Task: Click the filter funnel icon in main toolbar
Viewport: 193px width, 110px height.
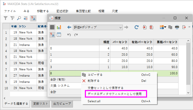Action: pyautogui.click(x=5, y=18)
